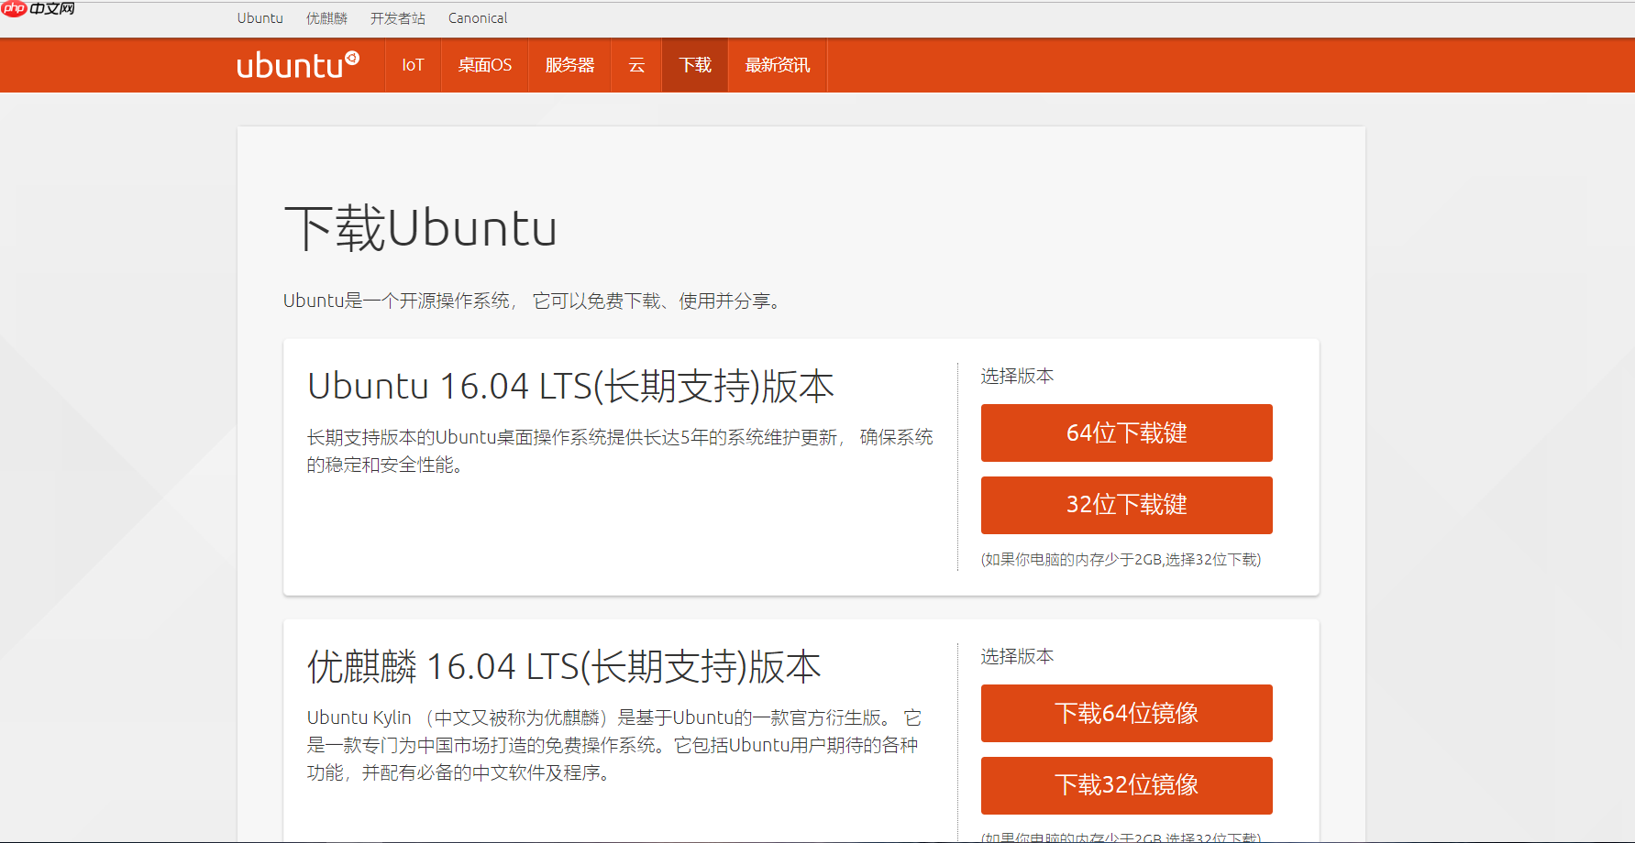
Task: Open 最新资讯 news section
Action: 777,64
